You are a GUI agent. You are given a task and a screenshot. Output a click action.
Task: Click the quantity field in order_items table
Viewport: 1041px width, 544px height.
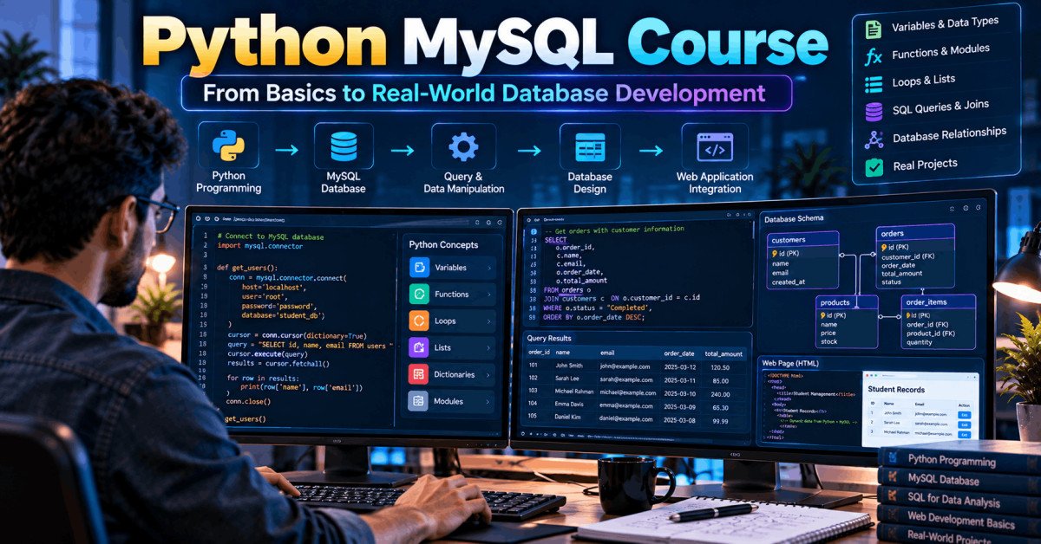921,341
